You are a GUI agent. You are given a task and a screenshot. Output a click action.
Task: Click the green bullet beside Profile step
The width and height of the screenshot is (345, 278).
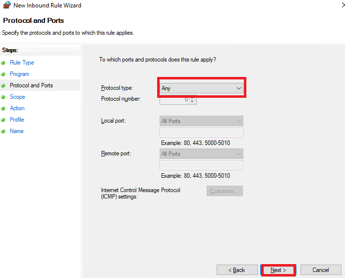click(x=3, y=120)
